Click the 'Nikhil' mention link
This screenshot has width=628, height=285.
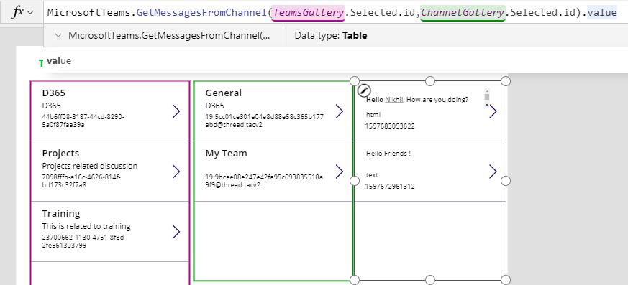click(x=394, y=100)
